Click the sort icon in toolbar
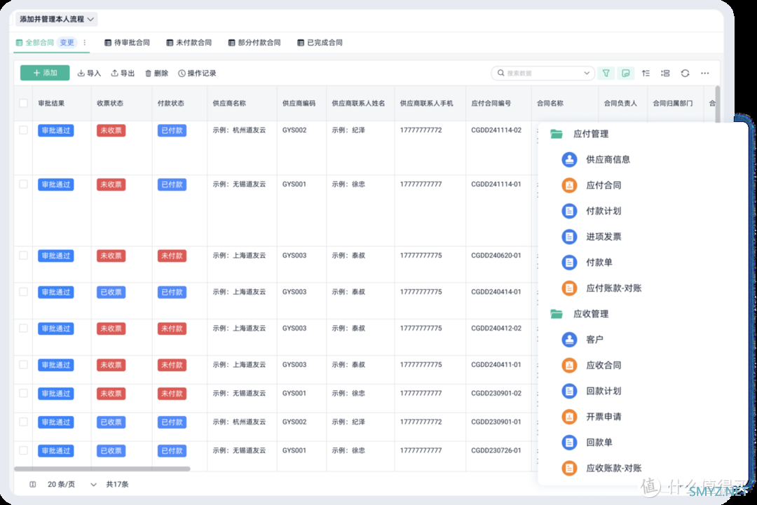Screen dimensions: 757x505 (646, 74)
